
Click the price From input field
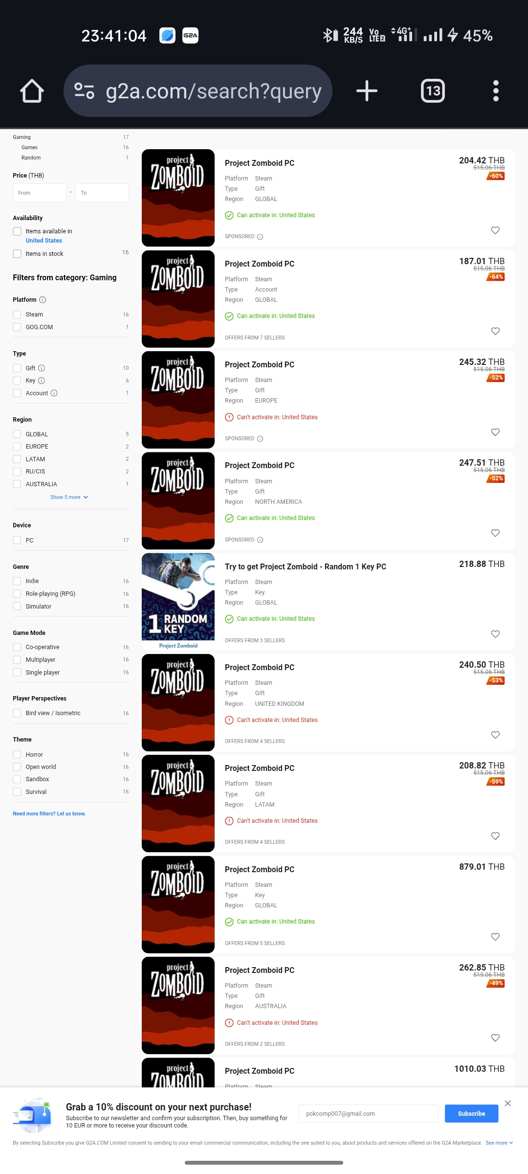coord(39,193)
